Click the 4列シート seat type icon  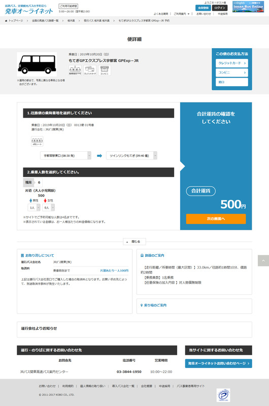[x=37, y=142]
